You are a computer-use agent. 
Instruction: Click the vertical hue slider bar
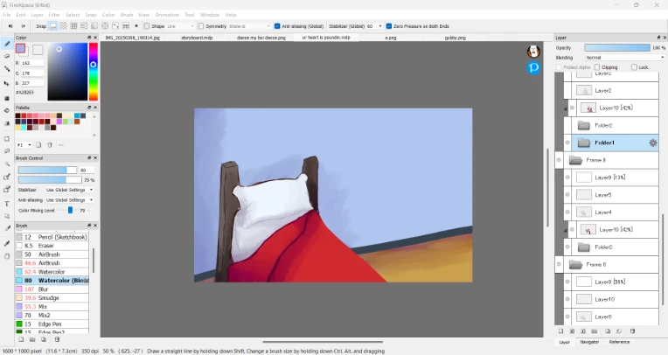[94, 72]
